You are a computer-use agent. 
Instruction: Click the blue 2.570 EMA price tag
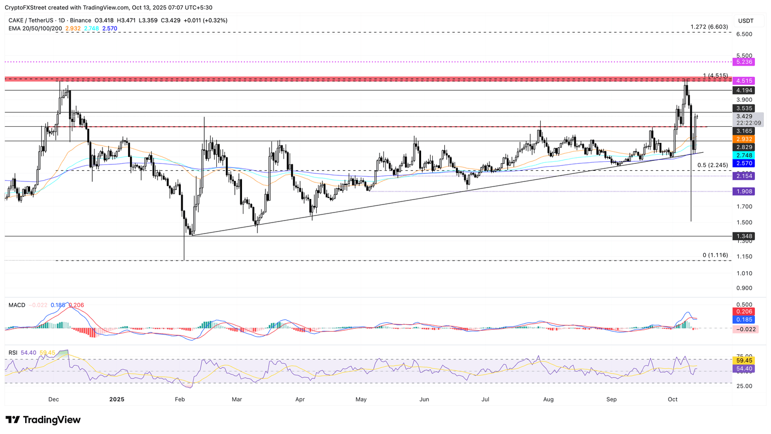pos(743,163)
